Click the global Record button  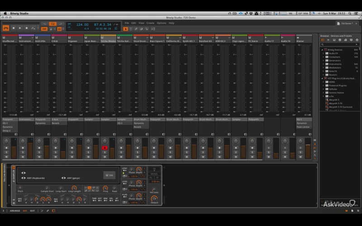pyautogui.click(x=26, y=28)
